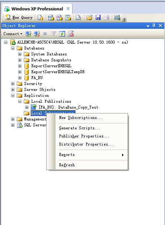
Task: Click Analysis Services XMLA Query icon
Action: point(68,18)
